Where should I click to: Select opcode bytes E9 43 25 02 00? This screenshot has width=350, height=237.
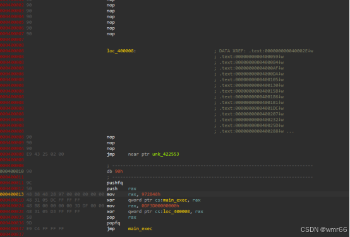tap(45, 154)
